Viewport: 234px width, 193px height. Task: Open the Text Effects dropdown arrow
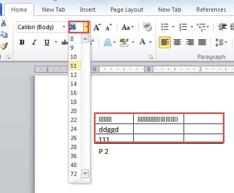[x=114, y=42]
